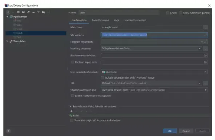
Task: Click the Environment variables field
Action: coord(154,55)
